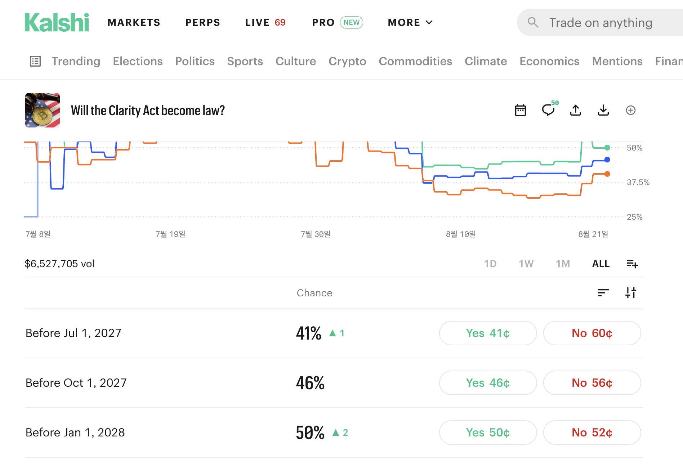Set chart range to 1M
This screenshot has height=471, width=683.
563,264
